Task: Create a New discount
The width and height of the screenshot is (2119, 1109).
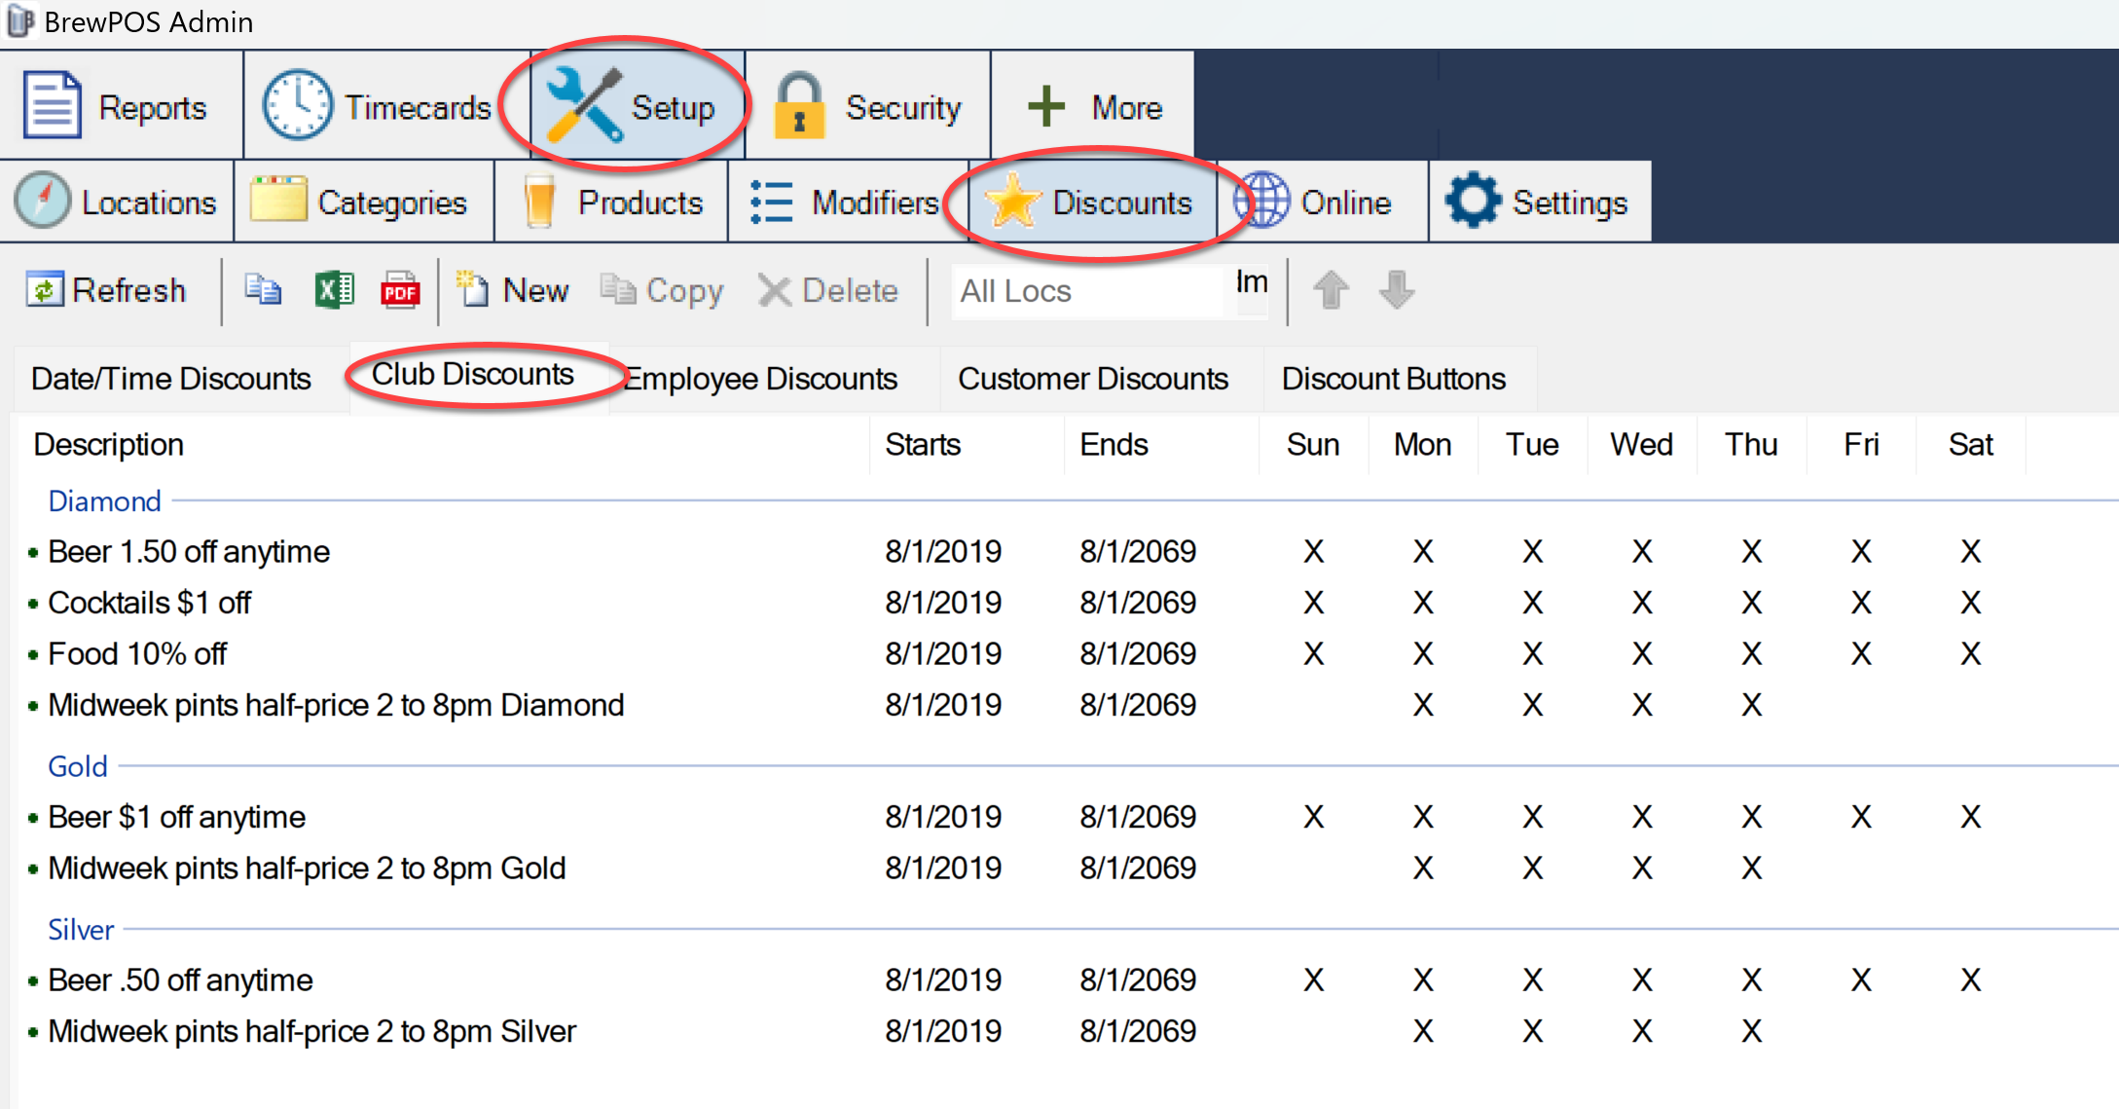Action: [x=512, y=290]
